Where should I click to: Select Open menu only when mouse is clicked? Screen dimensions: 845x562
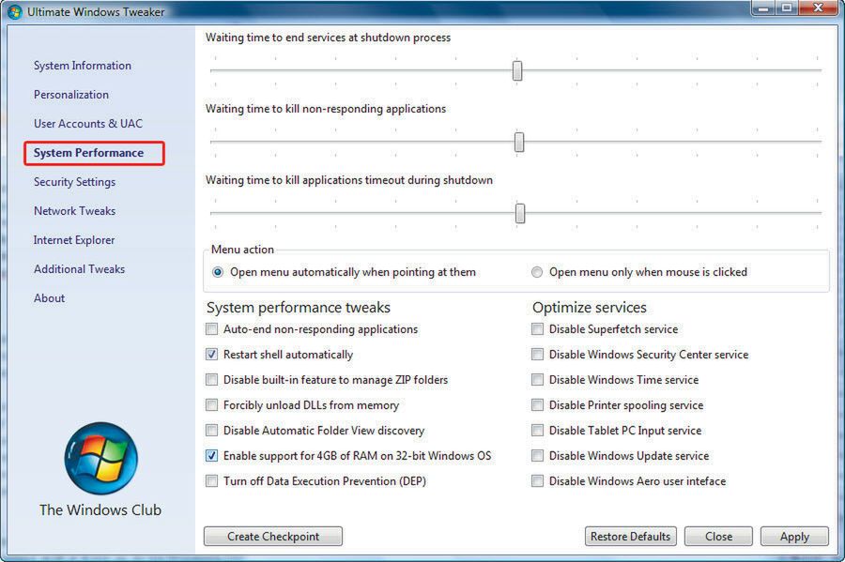(537, 272)
